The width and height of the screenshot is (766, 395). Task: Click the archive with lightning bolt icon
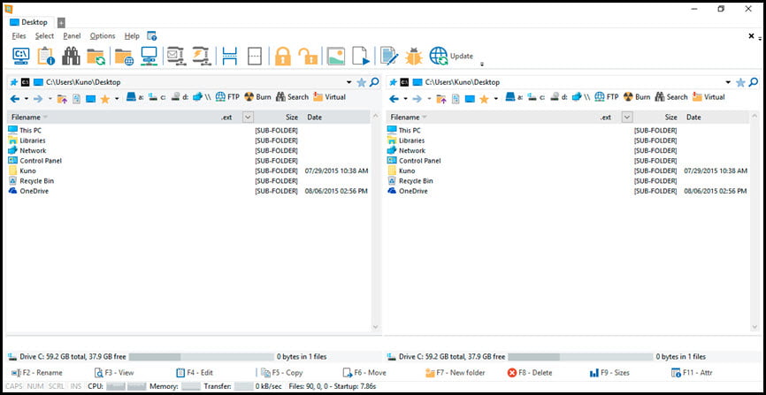tap(201, 56)
